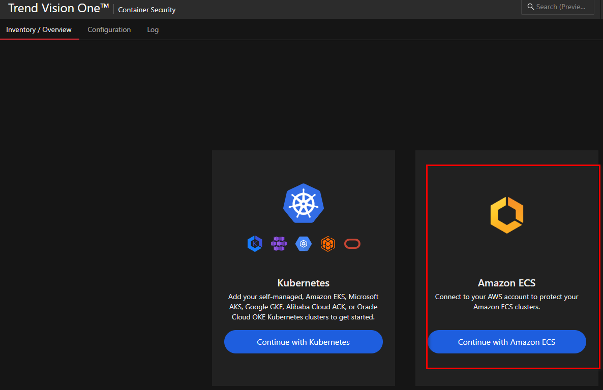Viewport: 603px width, 390px height.
Task: Click the search magnifier icon
Action: [x=531, y=7]
